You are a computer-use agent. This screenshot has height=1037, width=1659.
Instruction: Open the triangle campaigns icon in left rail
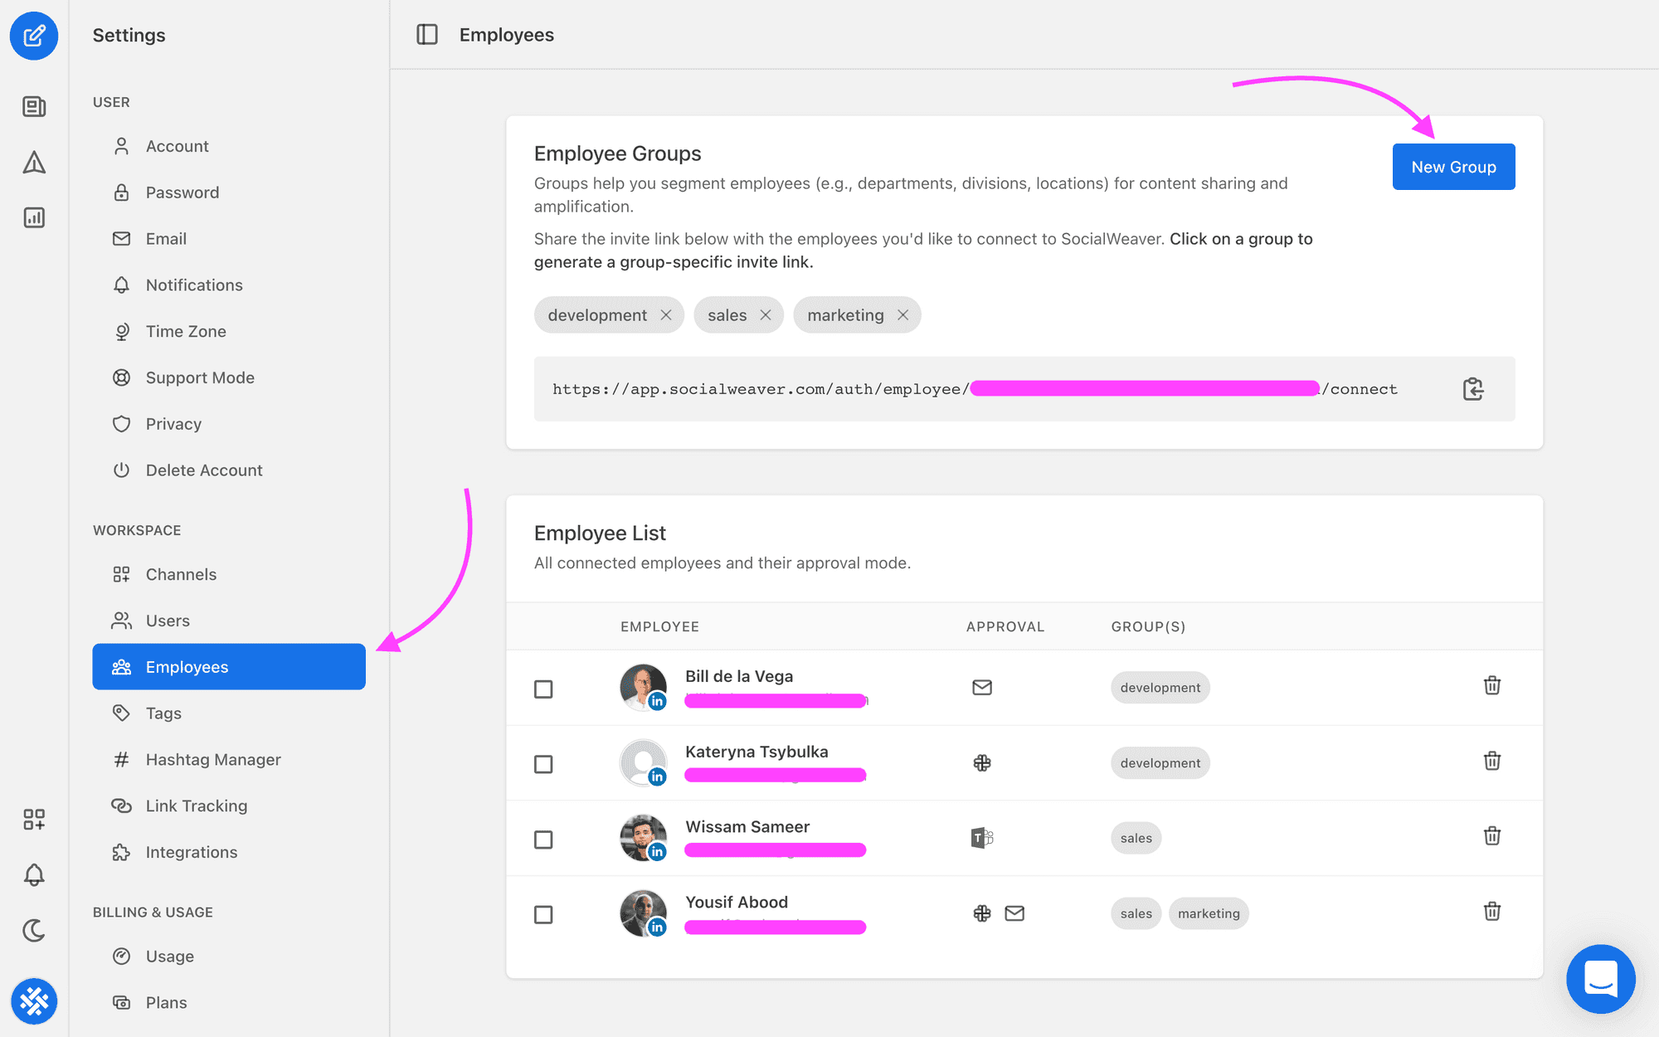tap(34, 162)
